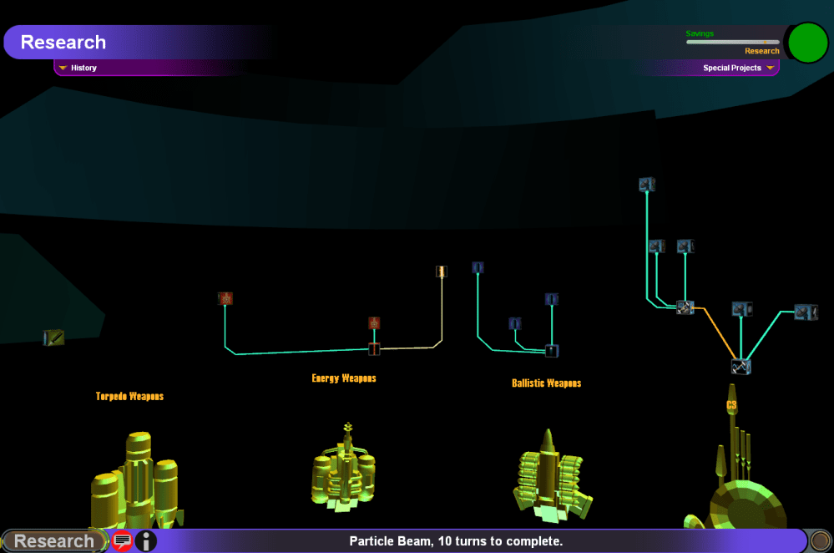Click the Energy Weapons building model

344,472
